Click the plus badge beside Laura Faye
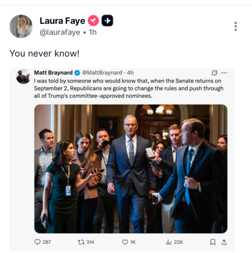This screenshot has height=253, width=252. [x=107, y=21]
